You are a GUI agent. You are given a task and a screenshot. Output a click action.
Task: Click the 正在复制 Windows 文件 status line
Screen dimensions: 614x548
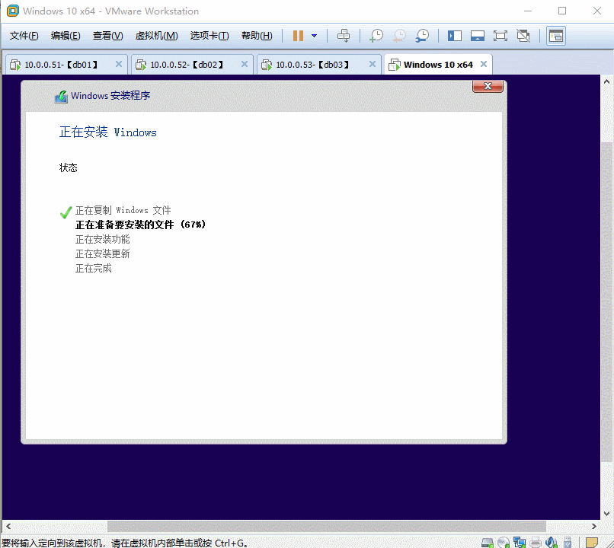point(123,210)
